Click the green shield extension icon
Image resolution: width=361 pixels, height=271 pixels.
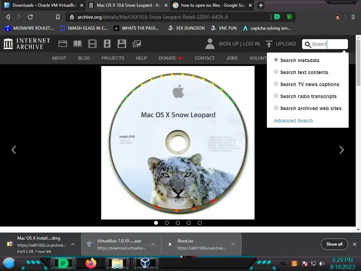click(289, 17)
